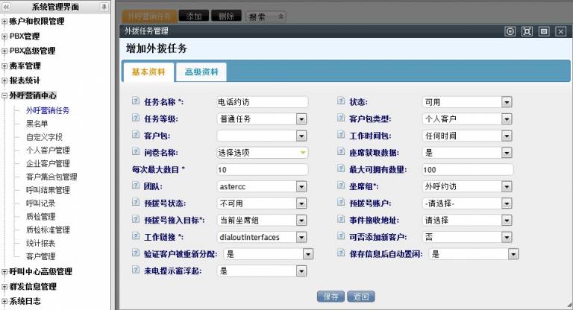The image size is (573, 310).
Task: Click the 返回 button
Action: point(361,297)
